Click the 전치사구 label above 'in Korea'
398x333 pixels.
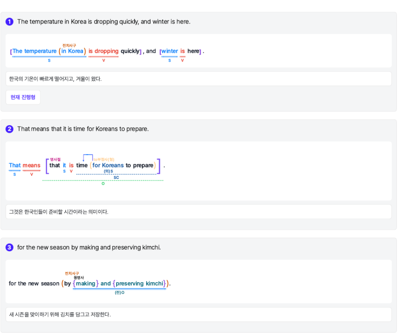point(69,46)
